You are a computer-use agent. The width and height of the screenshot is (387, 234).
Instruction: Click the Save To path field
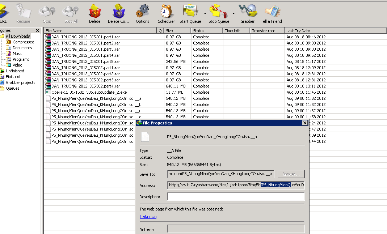(220, 174)
